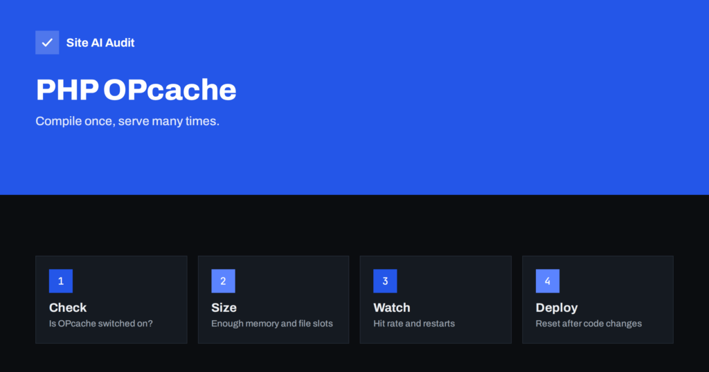Click 'Enough memory and file slots' text

point(271,323)
